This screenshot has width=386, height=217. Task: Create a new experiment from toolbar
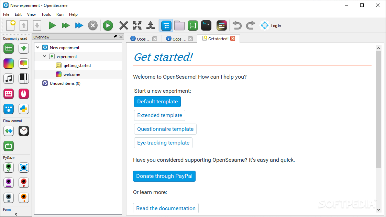[x=11, y=25]
